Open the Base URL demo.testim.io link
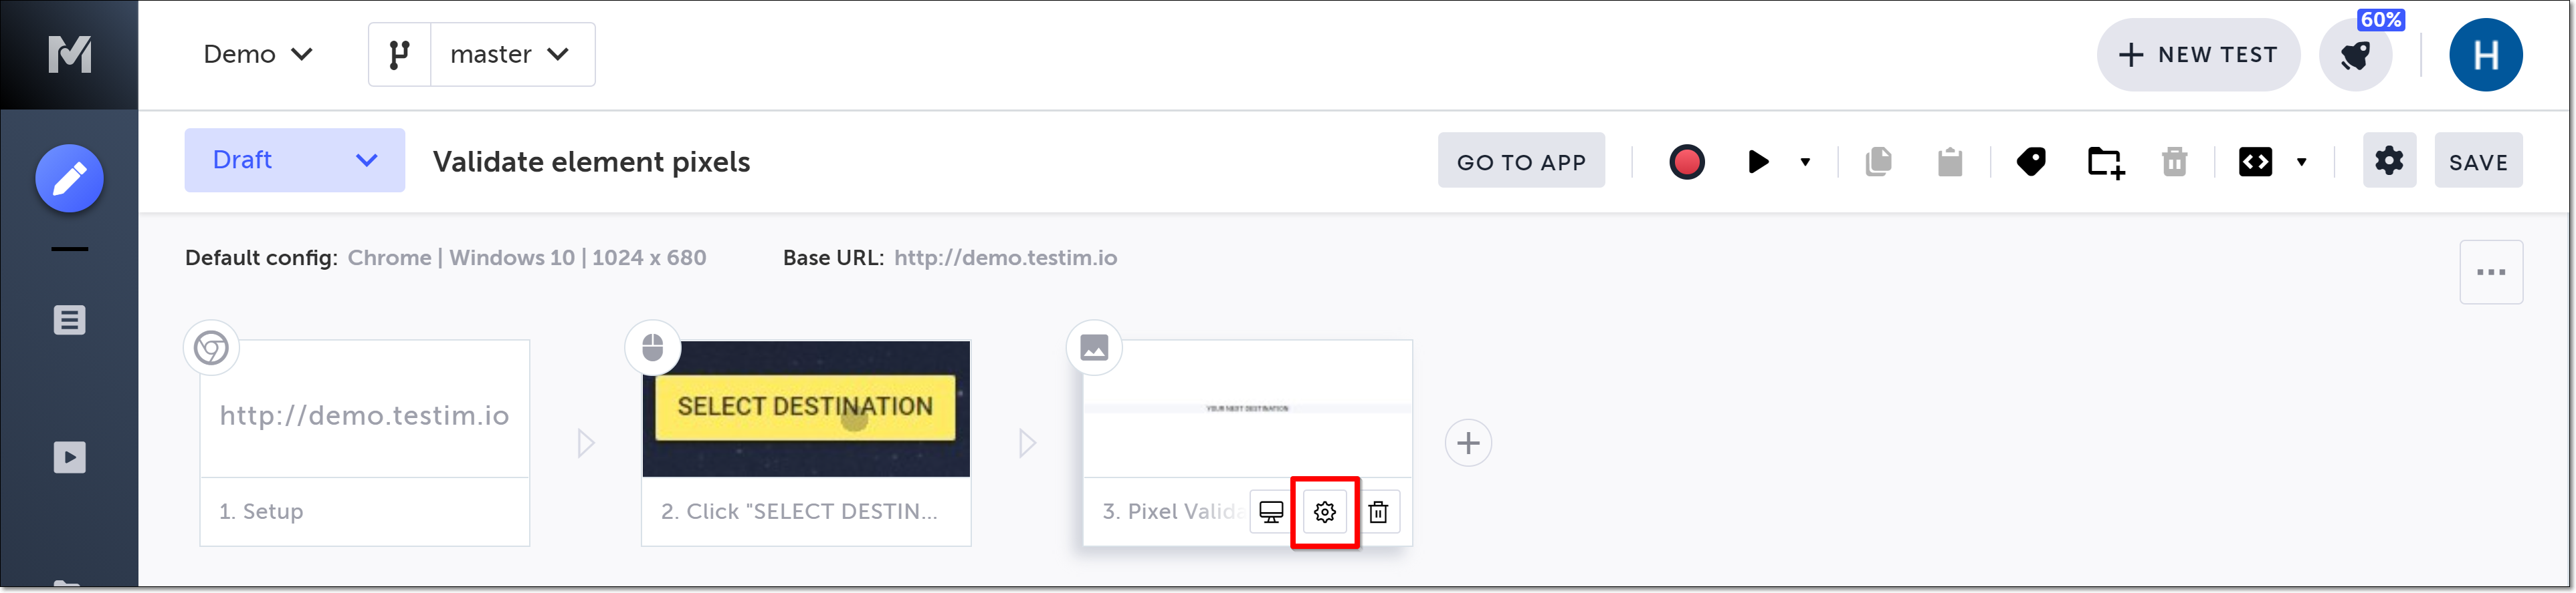 tap(1005, 258)
